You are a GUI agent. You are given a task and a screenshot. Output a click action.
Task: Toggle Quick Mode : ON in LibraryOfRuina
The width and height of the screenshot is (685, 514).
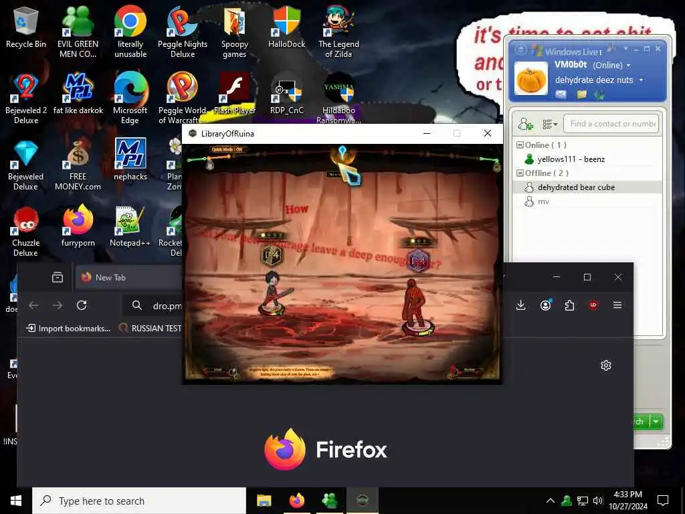coord(227,149)
